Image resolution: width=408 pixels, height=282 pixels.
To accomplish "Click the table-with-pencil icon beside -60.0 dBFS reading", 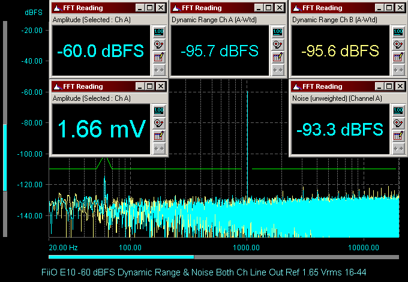I will pos(159,57).
